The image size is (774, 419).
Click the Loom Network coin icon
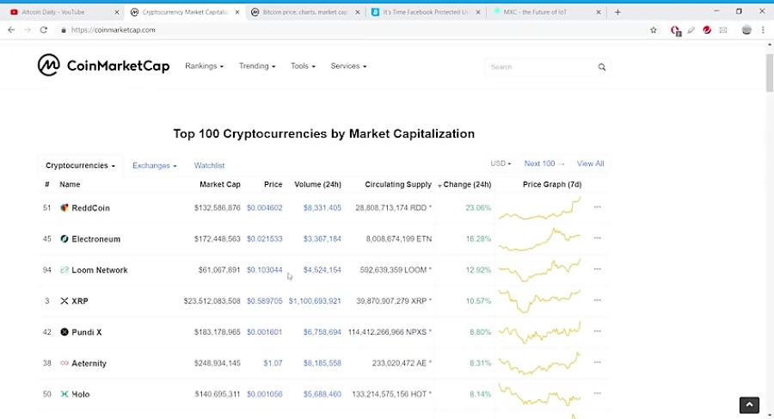(64, 270)
